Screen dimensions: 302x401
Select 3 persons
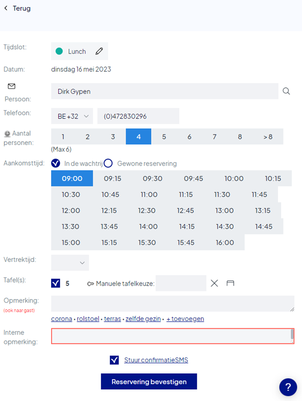pos(113,137)
